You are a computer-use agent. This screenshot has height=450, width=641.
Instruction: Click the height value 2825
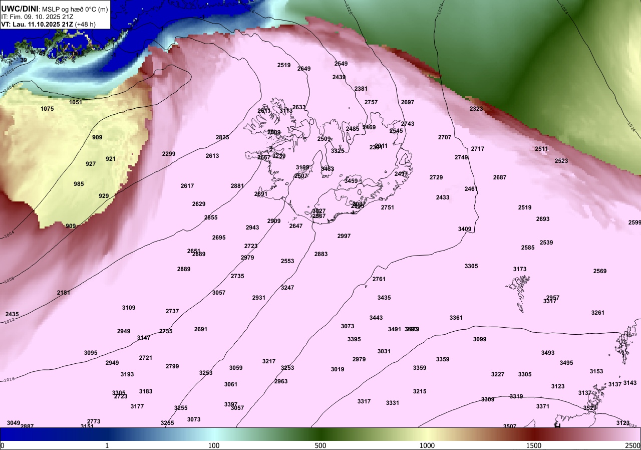222,137
